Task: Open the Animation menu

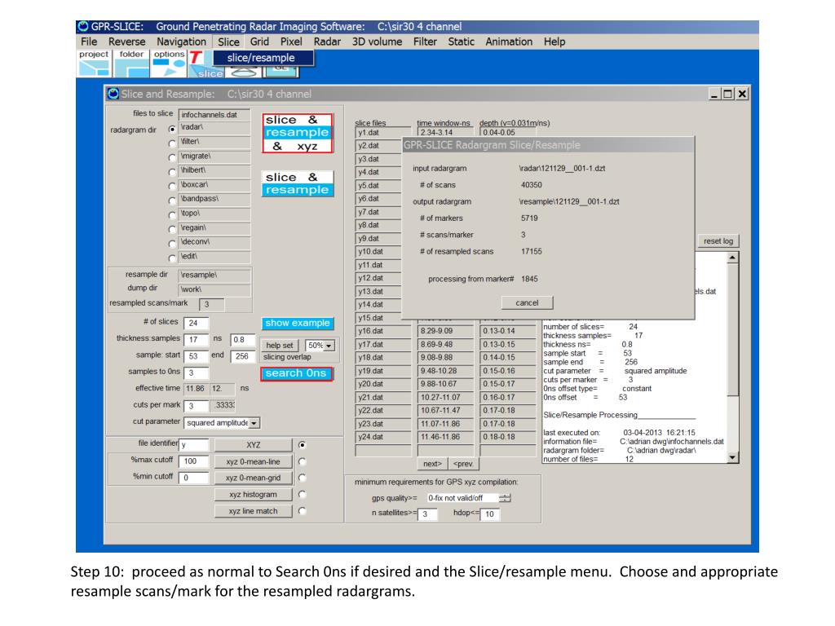Action: click(509, 42)
